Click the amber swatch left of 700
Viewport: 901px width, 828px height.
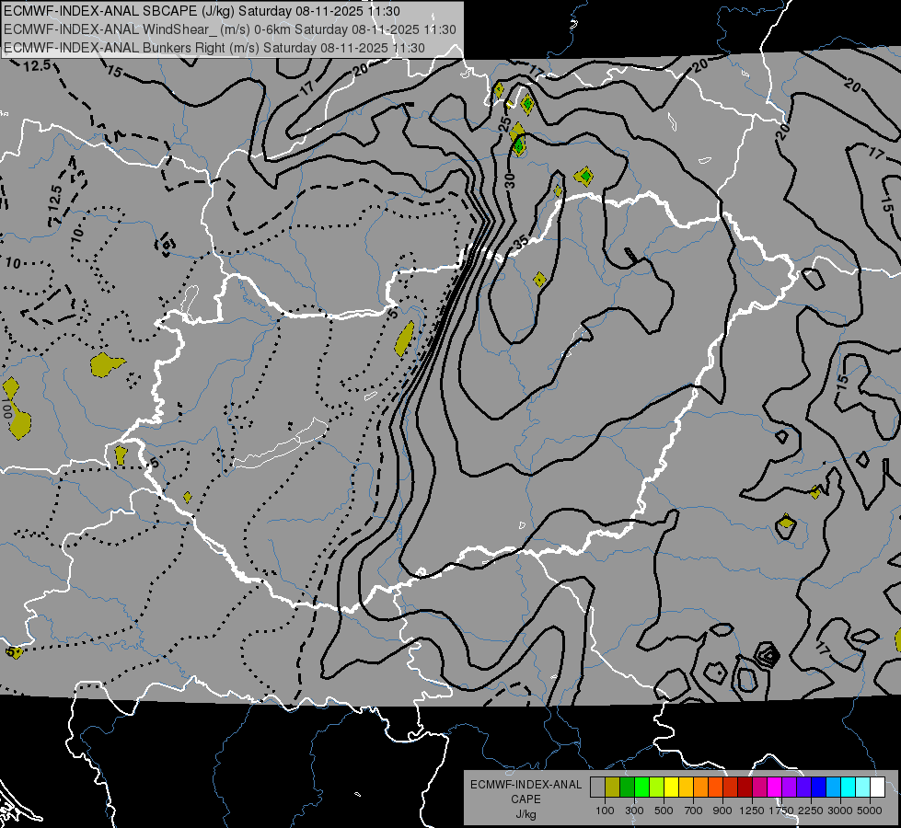686,787
